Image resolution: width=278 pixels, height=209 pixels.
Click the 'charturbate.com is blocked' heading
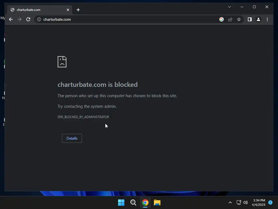(x=97, y=85)
